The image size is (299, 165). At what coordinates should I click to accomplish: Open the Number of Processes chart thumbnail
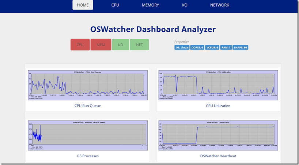pos(88,135)
